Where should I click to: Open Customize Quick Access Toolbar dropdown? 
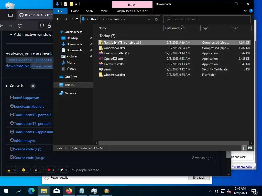click(76, 4)
